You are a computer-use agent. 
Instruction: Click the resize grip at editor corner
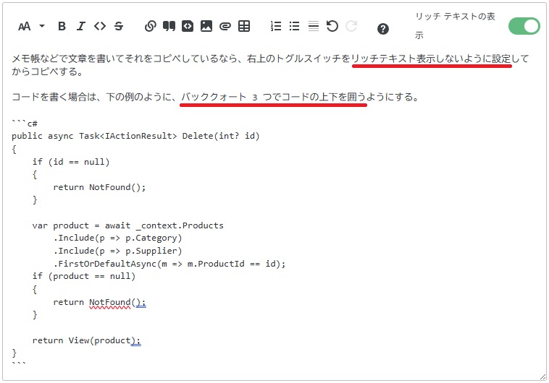pos(542,376)
